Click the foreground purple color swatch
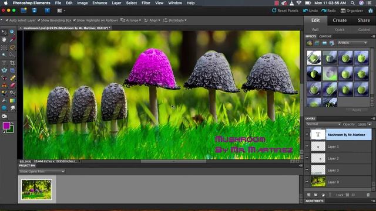Viewport: 376px width, 211px height. point(6,125)
